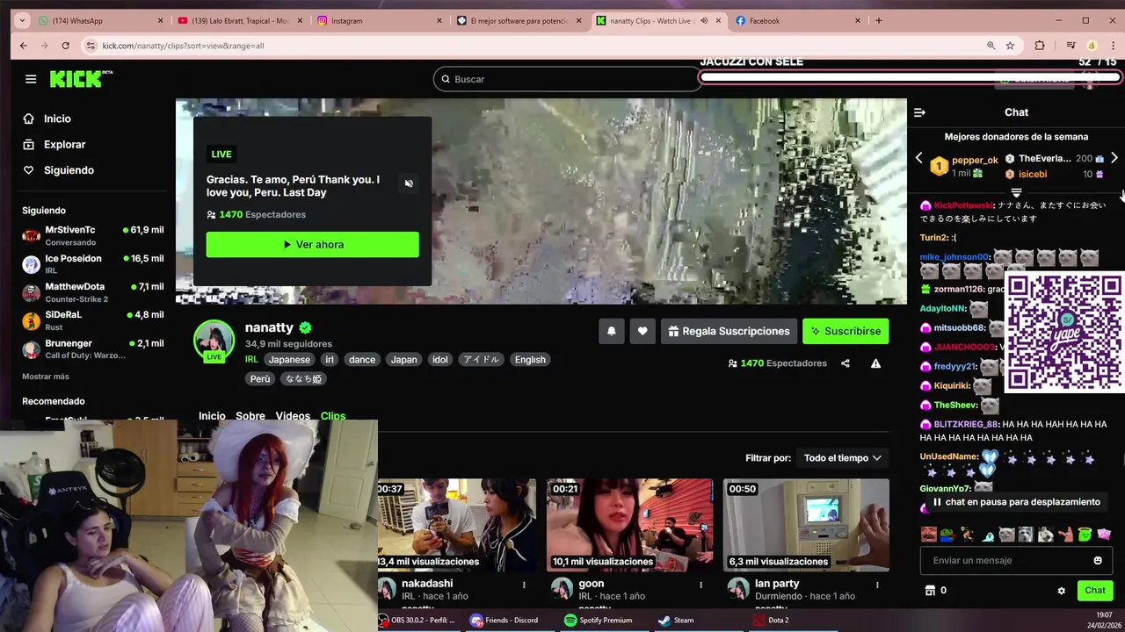Image resolution: width=1125 pixels, height=632 pixels.
Task: Select the idol tag
Action: tap(440, 359)
